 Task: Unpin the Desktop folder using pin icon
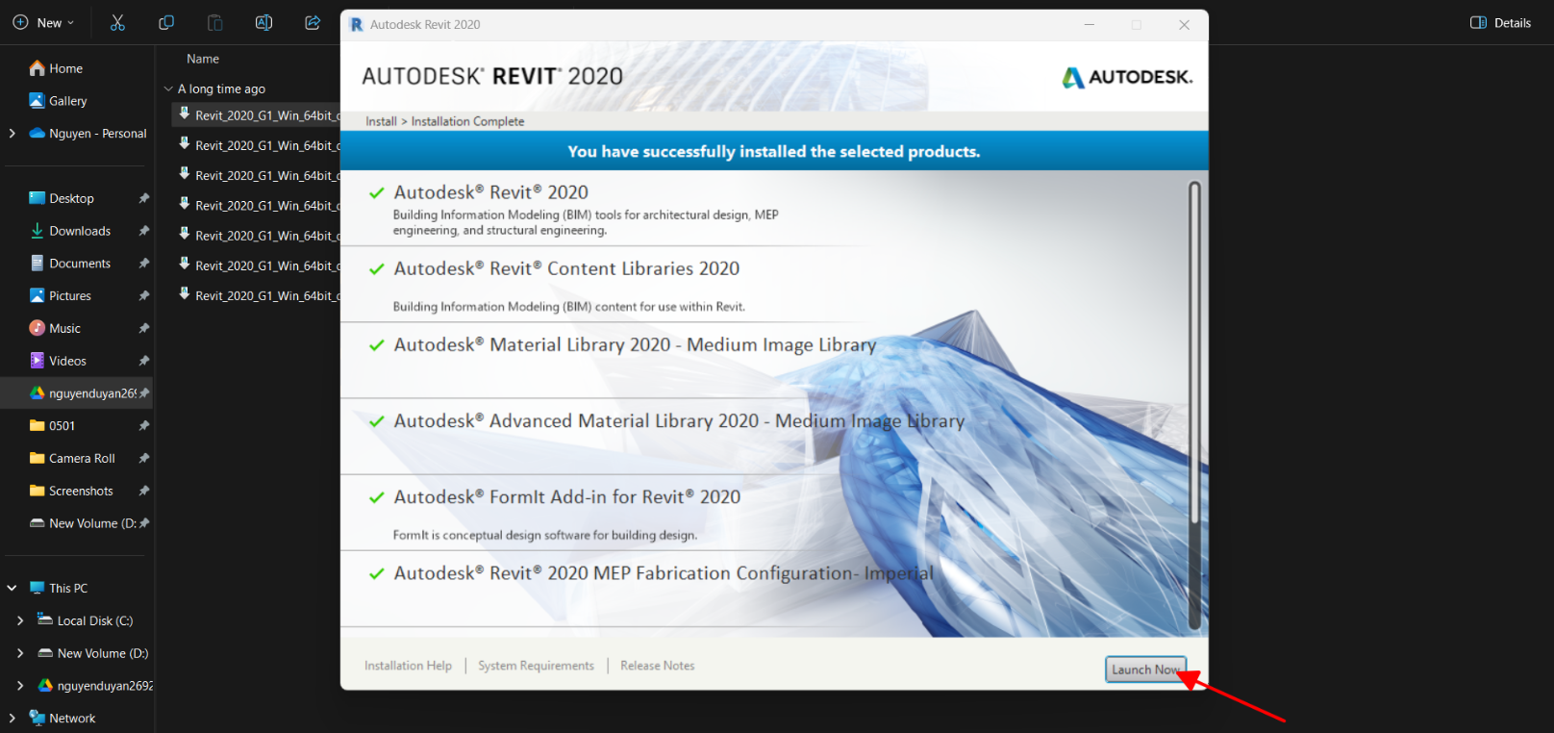[x=143, y=198]
